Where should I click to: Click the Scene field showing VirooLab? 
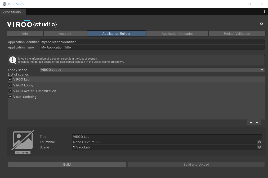pos(165,147)
